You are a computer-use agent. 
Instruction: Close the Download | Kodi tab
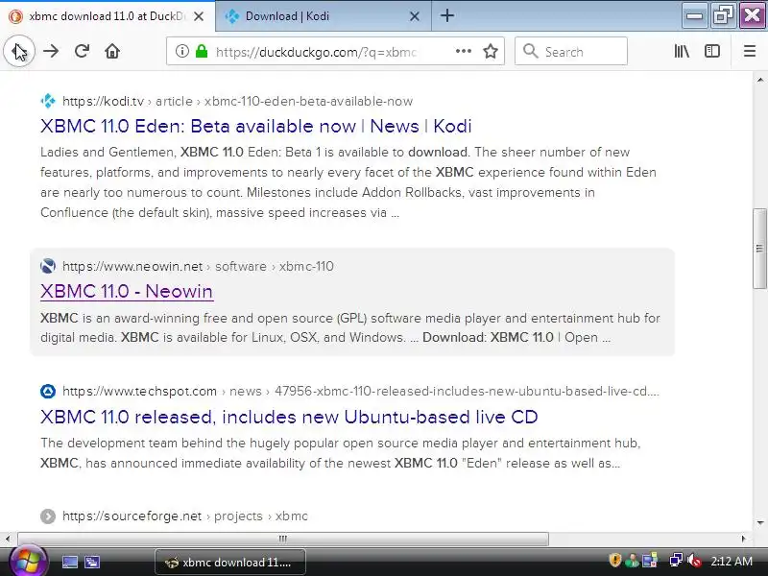[415, 16]
